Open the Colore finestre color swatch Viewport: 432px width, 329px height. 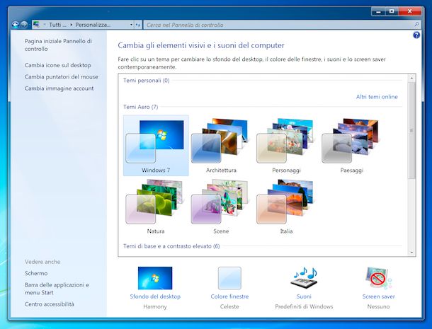pos(229,278)
